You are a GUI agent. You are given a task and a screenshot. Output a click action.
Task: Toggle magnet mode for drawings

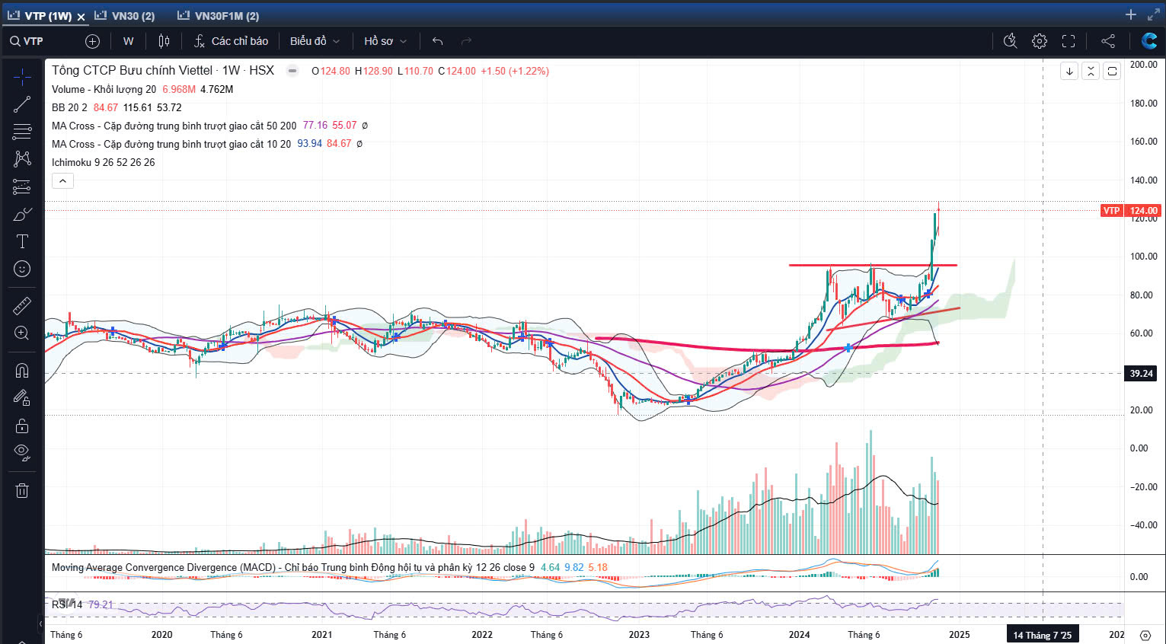coord(22,371)
